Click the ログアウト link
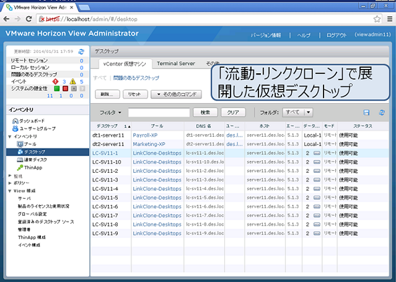The width and height of the screenshot is (396, 282). tap(337, 35)
